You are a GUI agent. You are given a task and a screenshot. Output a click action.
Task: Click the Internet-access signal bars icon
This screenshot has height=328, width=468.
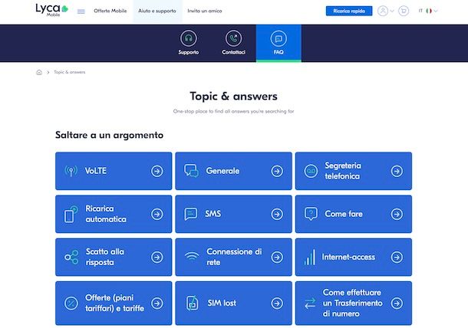(309, 257)
